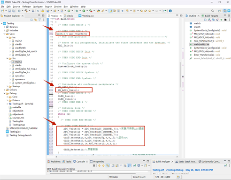Open the New file dropdown arrow

(6, 11)
